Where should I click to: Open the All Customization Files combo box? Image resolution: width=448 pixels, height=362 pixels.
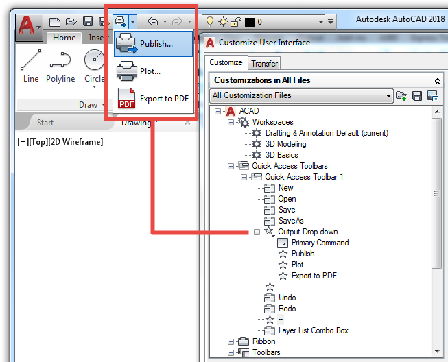point(301,95)
